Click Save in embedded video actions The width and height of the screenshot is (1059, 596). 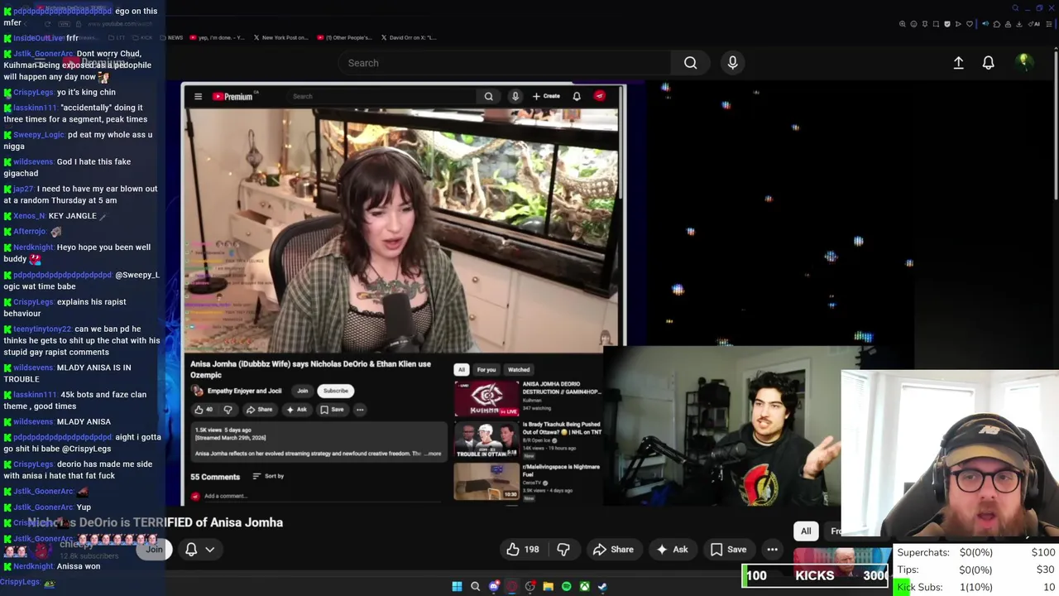click(x=332, y=410)
